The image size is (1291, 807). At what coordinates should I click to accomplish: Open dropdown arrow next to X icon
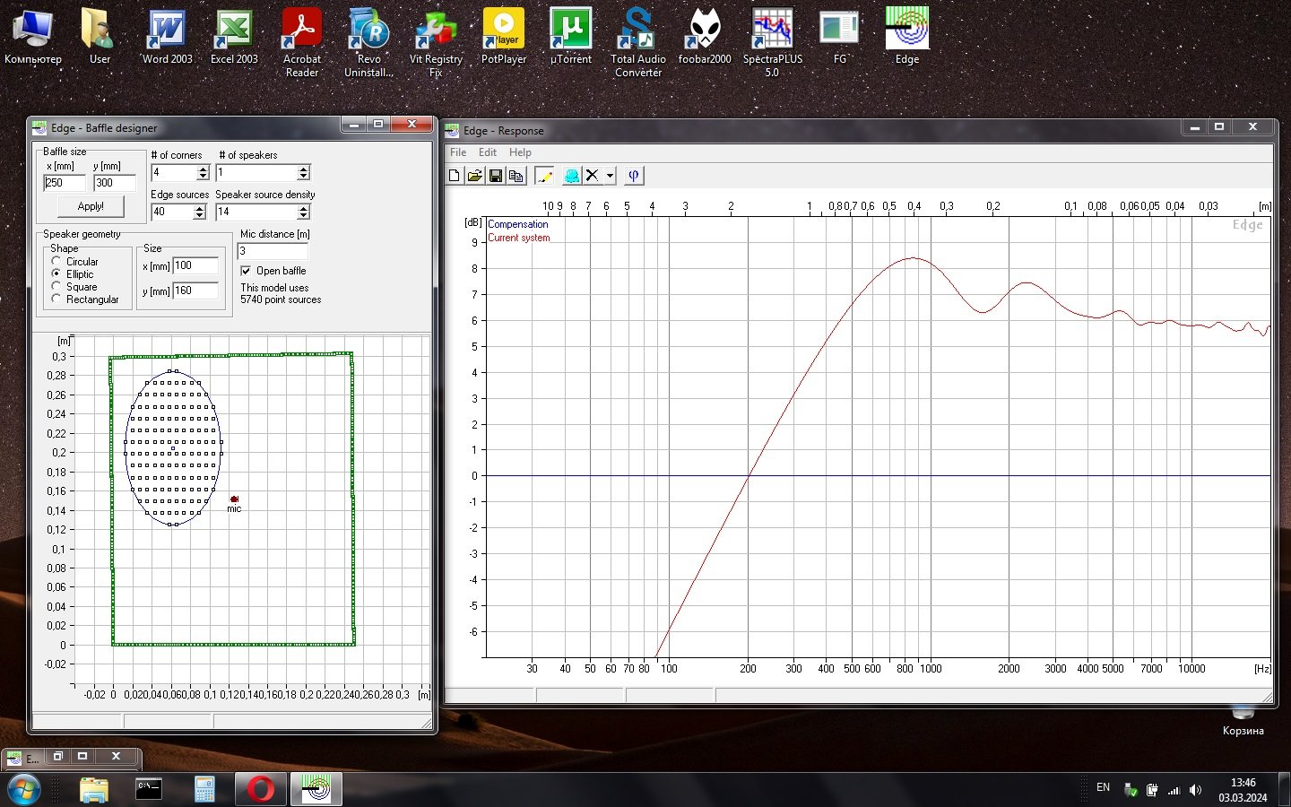(610, 176)
